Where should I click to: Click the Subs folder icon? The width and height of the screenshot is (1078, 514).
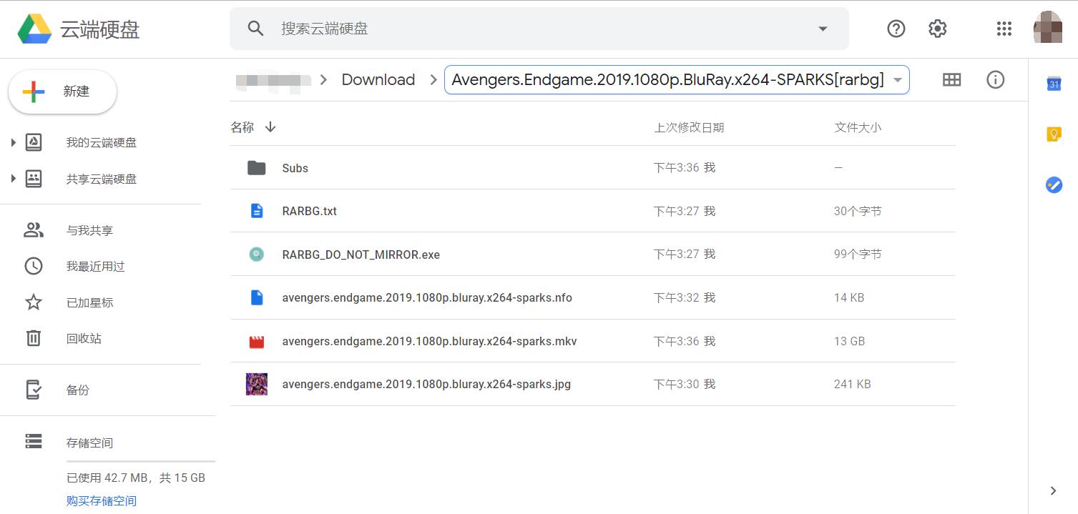click(x=256, y=168)
